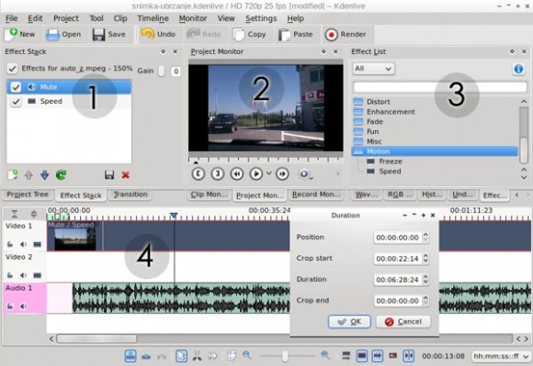Lock the Video 1 track

(x=10, y=244)
